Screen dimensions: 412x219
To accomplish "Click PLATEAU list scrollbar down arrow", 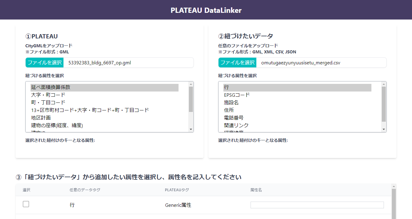I will click(x=191, y=129).
